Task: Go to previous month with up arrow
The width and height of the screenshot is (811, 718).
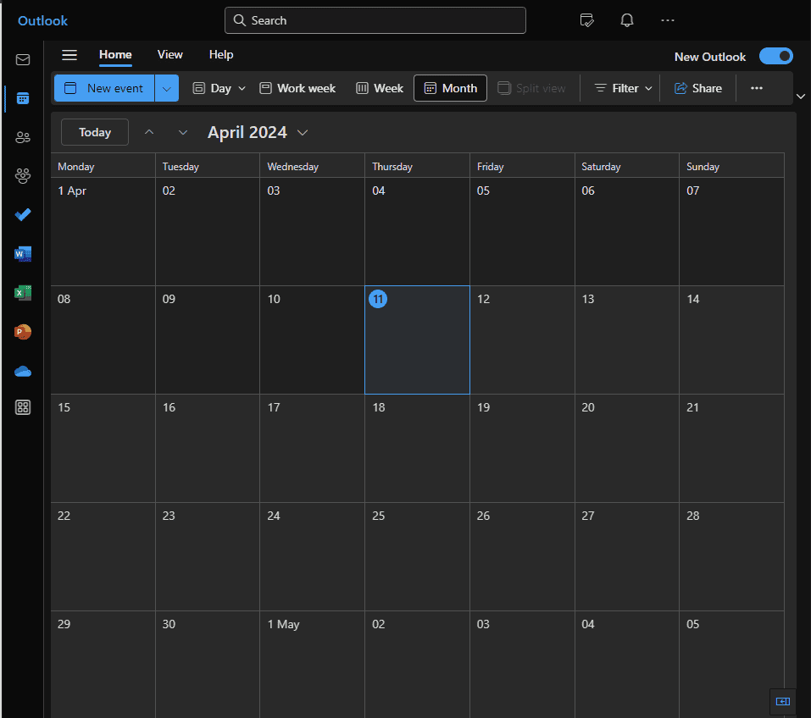Action: pyautogui.click(x=149, y=132)
